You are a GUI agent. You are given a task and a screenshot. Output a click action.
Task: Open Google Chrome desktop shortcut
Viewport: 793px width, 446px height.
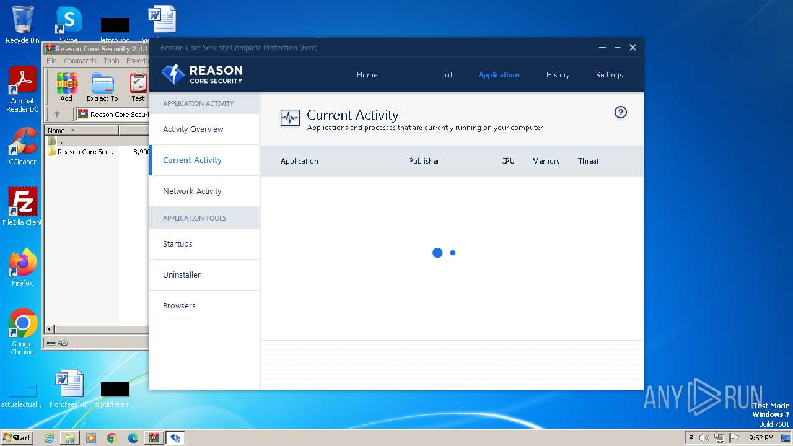pos(22,332)
